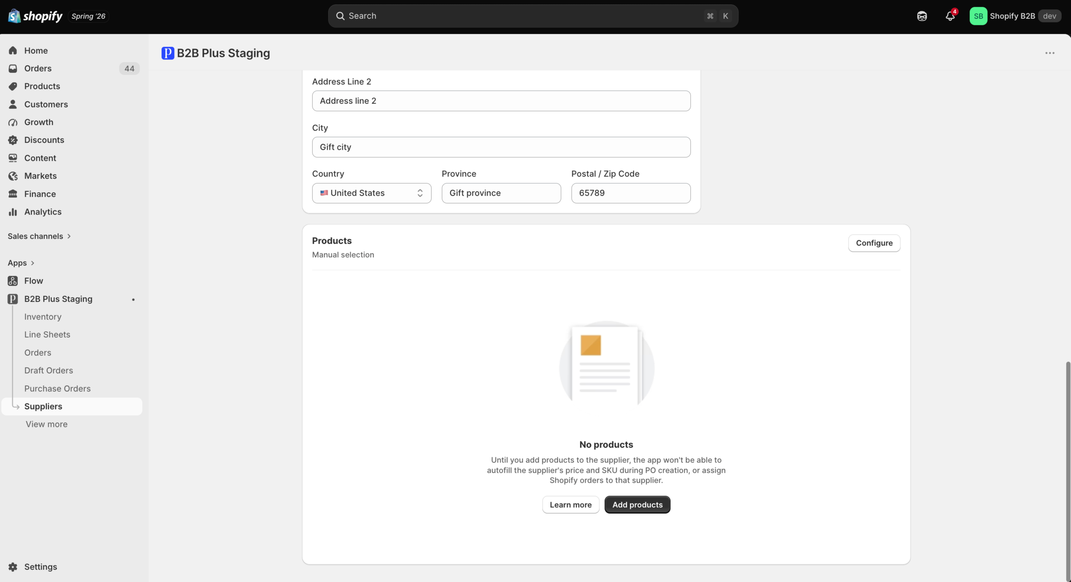This screenshot has width=1071, height=582.
Task: Click the Configure button in Products
Action: (874, 243)
